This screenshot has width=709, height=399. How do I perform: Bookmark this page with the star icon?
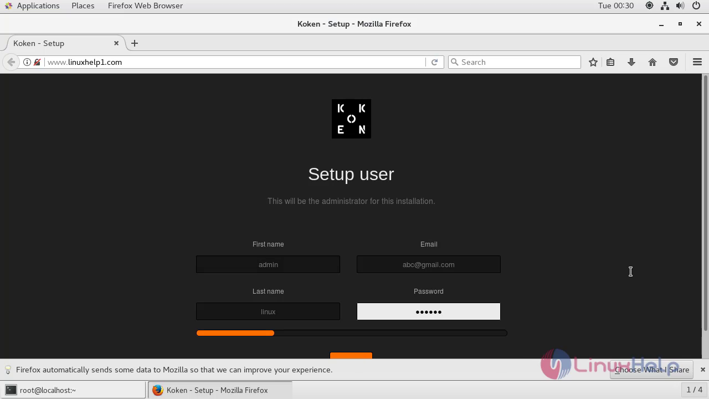(x=593, y=62)
